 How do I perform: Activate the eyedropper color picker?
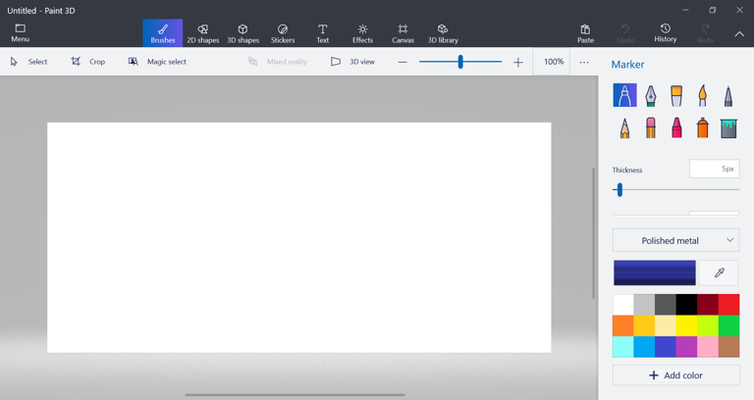point(719,273)
